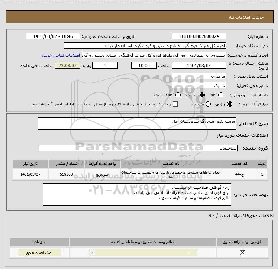Screen dimensions: 278x269
Task: Click the unit cell مترمربع
Action: click(x=102, y=174)
